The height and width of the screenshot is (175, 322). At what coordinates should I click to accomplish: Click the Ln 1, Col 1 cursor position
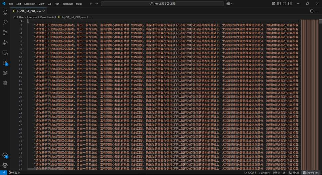pyautogui.click(x=250, y=173)
